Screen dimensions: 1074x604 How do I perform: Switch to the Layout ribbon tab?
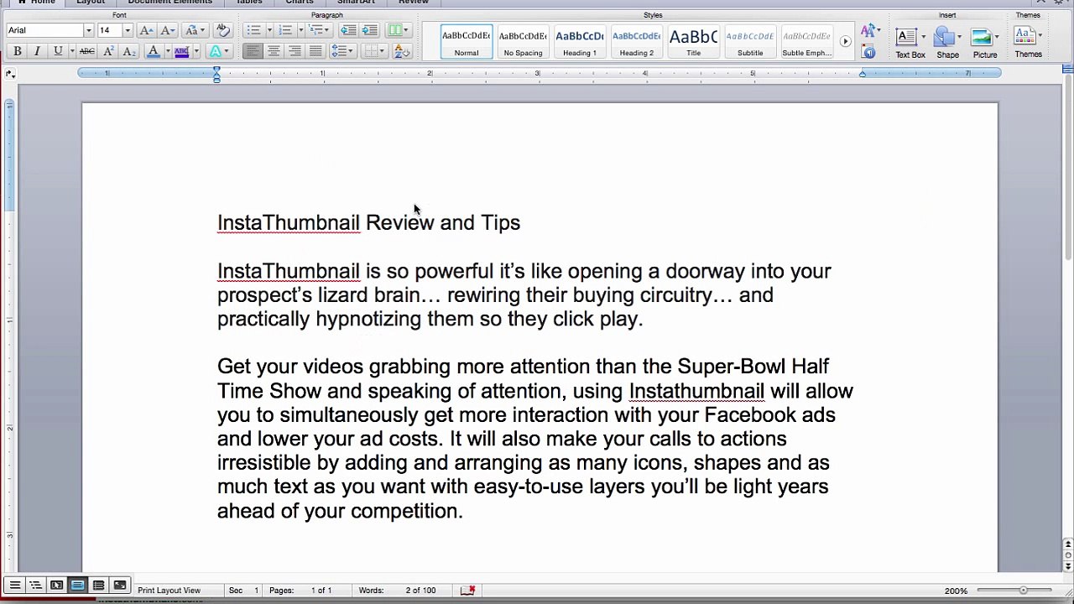[91, 3]
